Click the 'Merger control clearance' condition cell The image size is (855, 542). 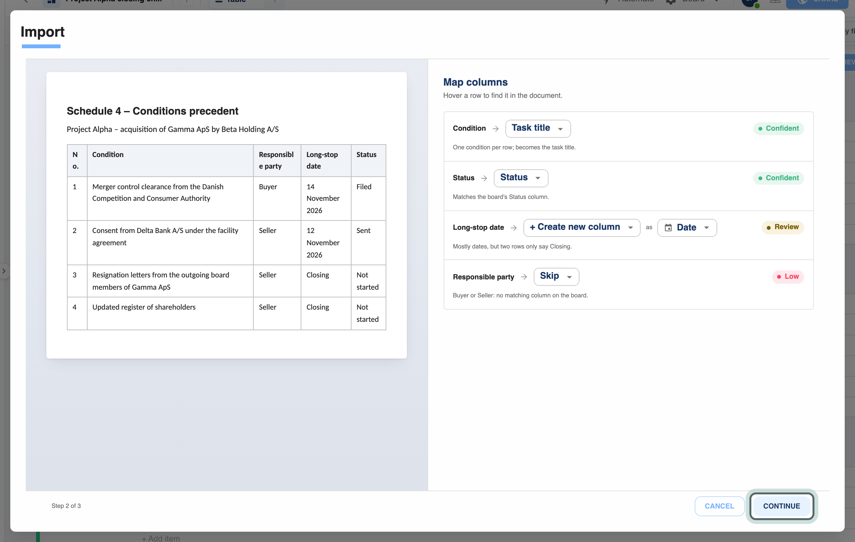(x=170, y=198)
